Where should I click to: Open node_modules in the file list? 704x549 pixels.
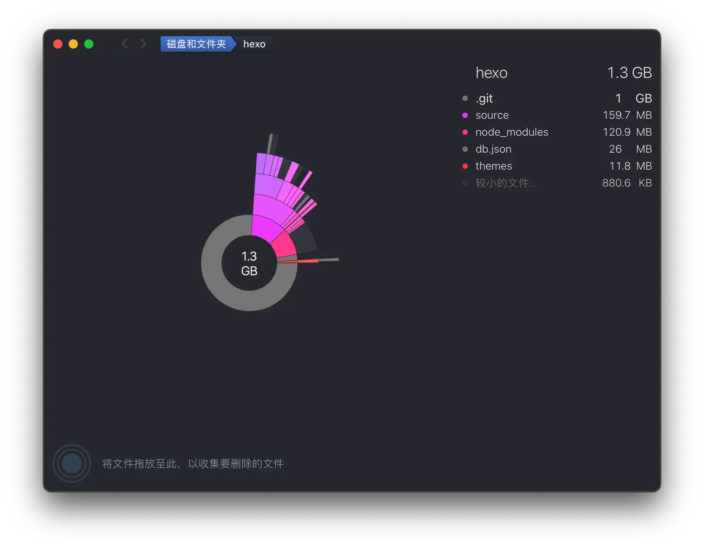tap(512, 132)
